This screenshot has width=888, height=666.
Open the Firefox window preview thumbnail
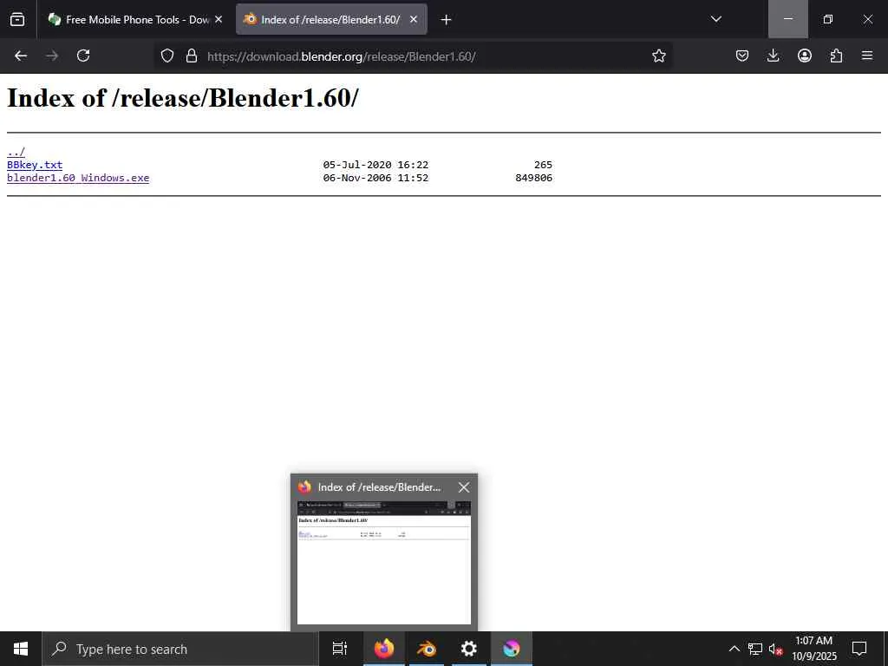[x=384, y=562]
